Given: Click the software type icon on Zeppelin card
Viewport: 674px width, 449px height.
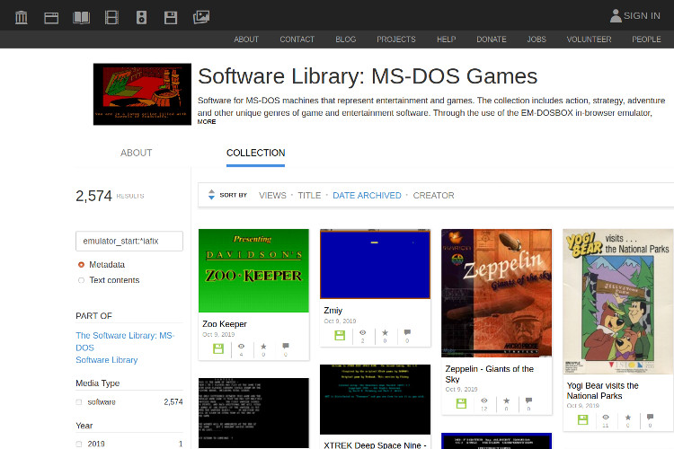Looking at the screenshot, I should click(x=461, y=403).
